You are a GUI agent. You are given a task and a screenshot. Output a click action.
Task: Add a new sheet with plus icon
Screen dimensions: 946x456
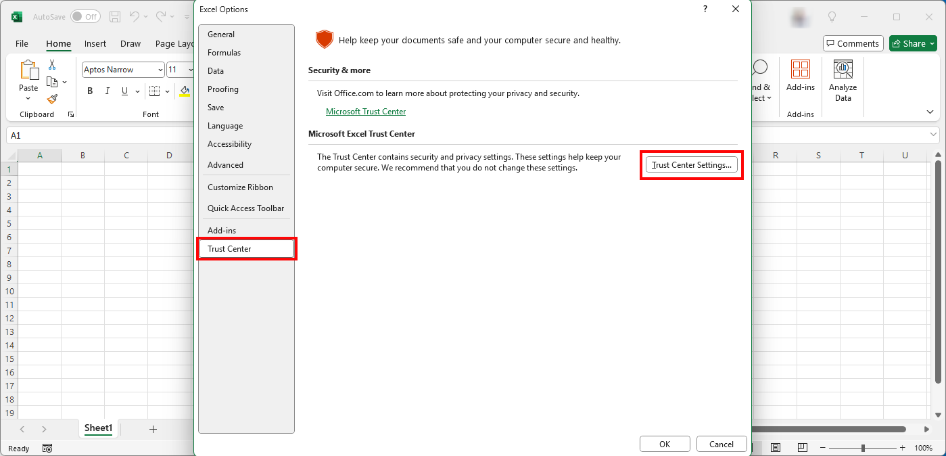(x=153, y=429)
